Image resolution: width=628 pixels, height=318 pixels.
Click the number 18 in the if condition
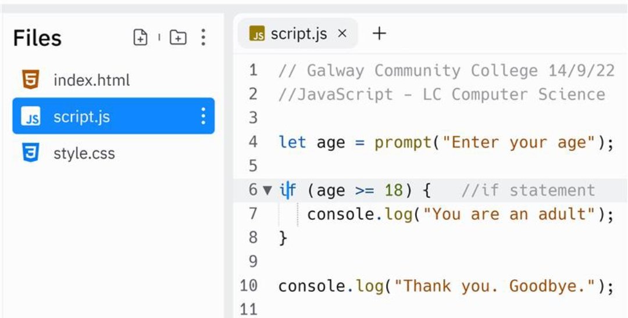coord(393,190)
